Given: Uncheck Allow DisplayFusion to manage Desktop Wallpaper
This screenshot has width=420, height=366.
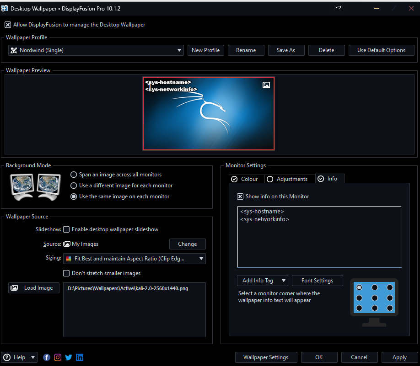Looking at the screenshot, I should point(8,25).
